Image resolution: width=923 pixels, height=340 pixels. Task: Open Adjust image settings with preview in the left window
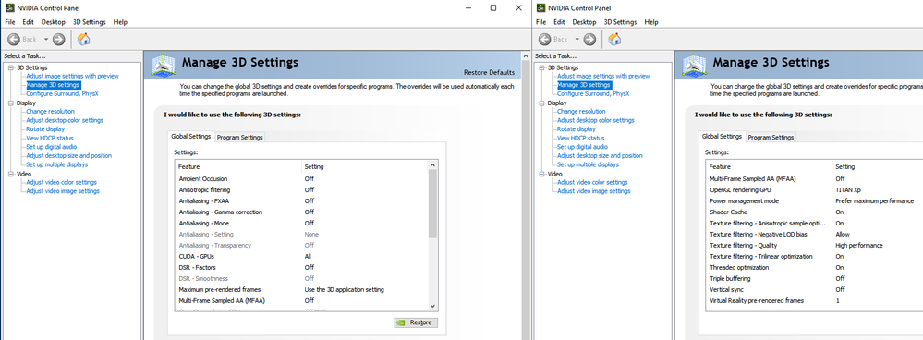[72, 76]
